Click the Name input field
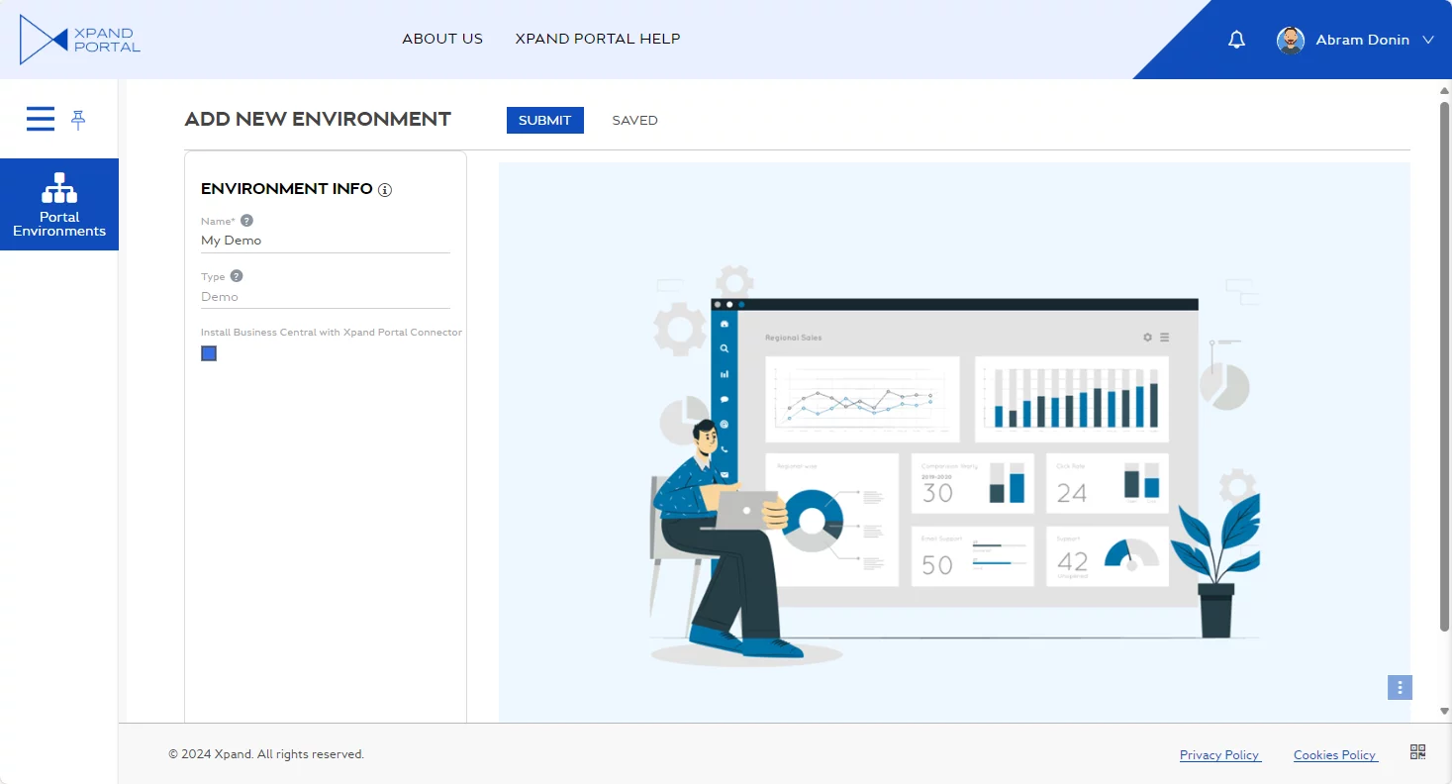This screenshot has height=784, width=1452. coord(325,241)
